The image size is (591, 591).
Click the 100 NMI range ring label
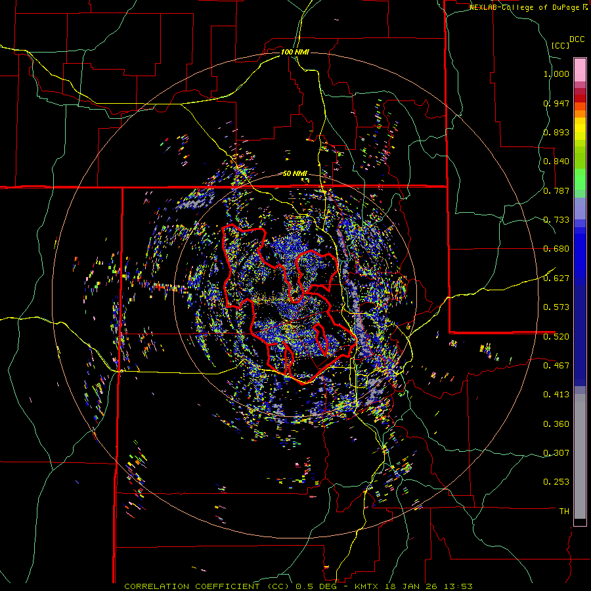295,52
